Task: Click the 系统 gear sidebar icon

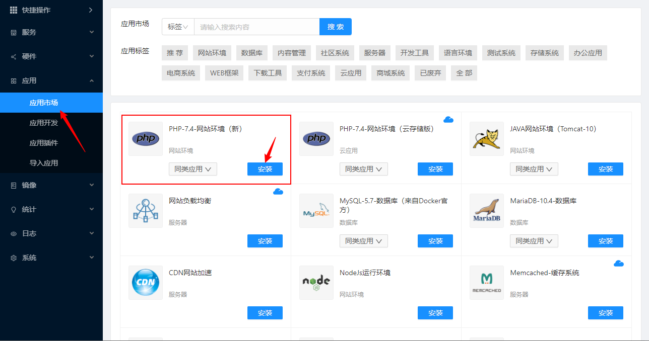Action: point(14,258)
